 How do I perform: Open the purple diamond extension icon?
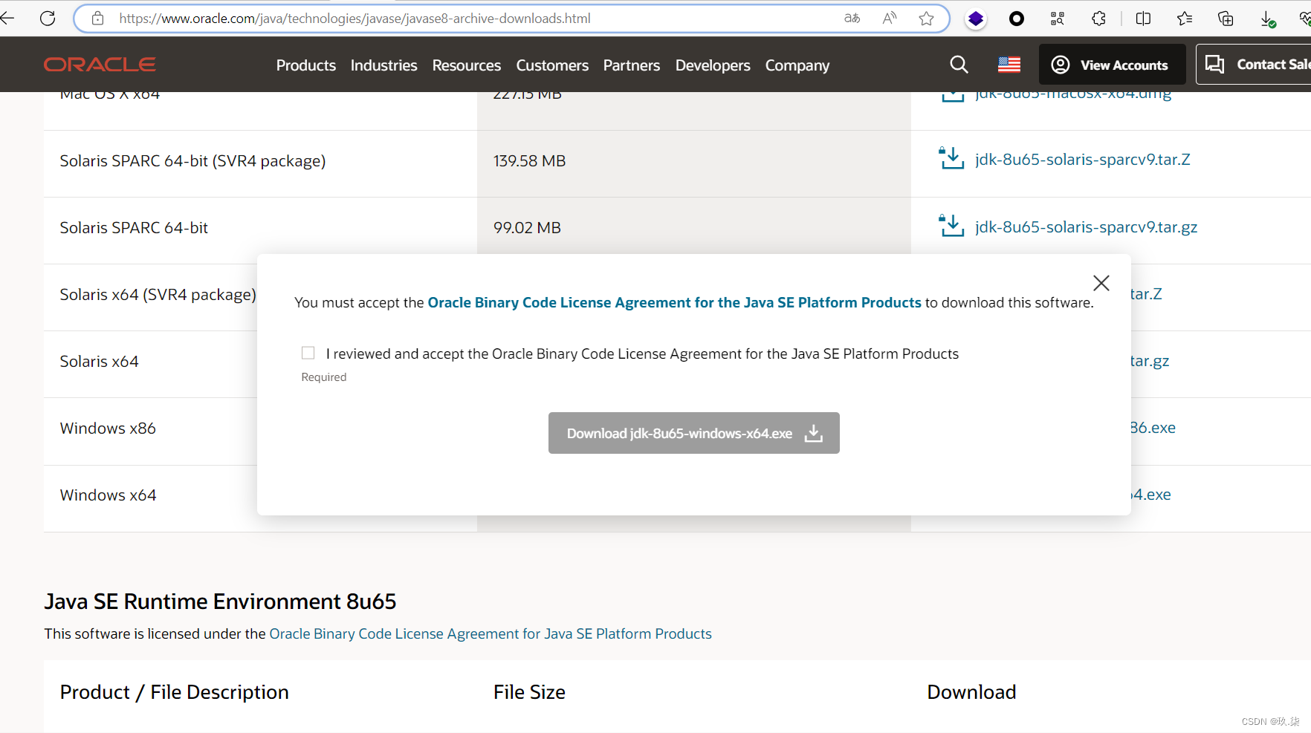976,19
